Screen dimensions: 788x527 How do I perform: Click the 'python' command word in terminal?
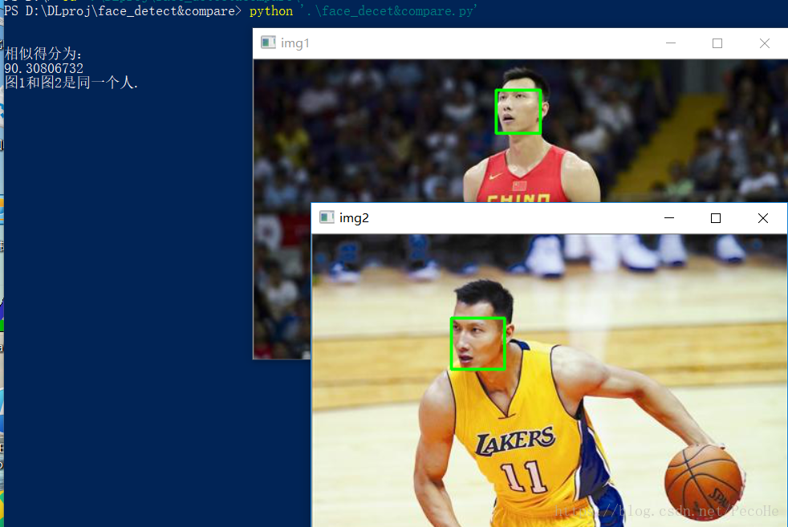271,11
